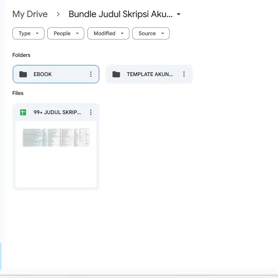Open more actions for EBOOK folder
The image size is (278, 278).
tap(91, 74)
